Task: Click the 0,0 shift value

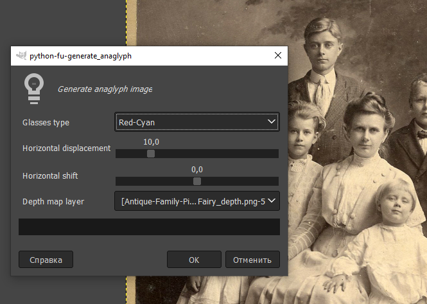Action: 197,170
